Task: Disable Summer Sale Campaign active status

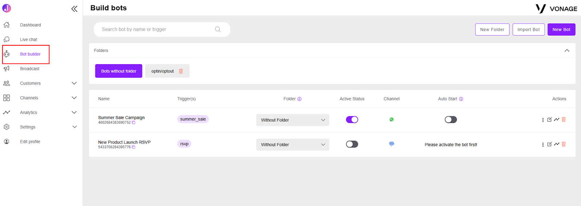Action: (352, 120)
